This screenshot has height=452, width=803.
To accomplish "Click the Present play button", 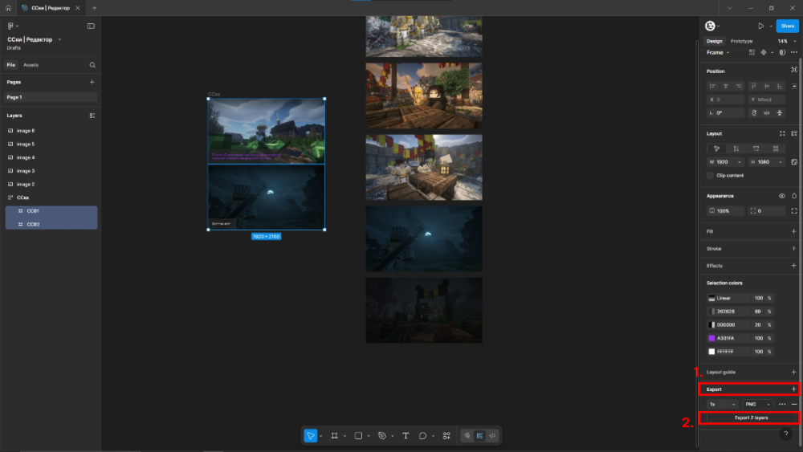I will [x=760, y=26].
